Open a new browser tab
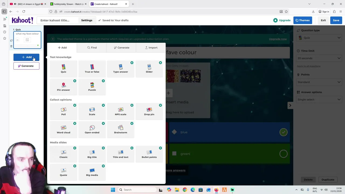The height and width of the screenshot is (194, 345). [x=133, y=4]
